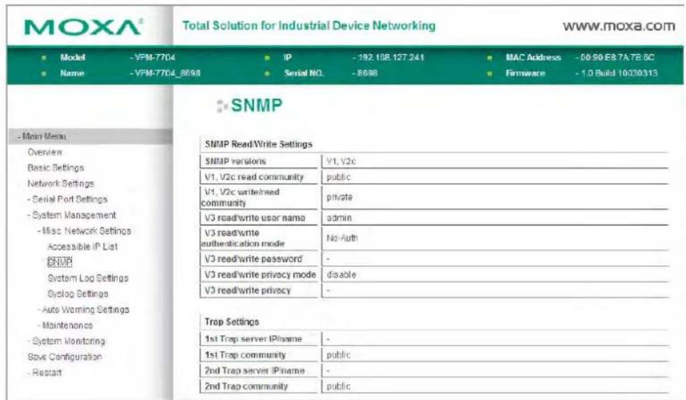The width and height of the screenshot is (686, 400).
Task: Click the V3 user name value admin
Action: (338, 218)
